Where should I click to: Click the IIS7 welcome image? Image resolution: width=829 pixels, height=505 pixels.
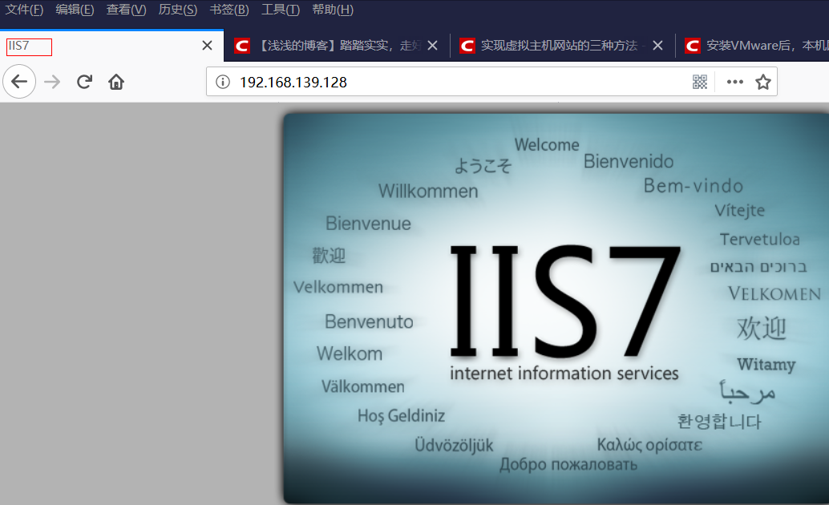[x=556, y=309]
